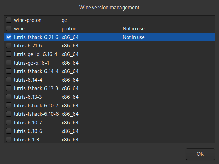Screen dimensions: 219x164
Task: Check the wine proton checkbox
Action: (x=9, y=28)
